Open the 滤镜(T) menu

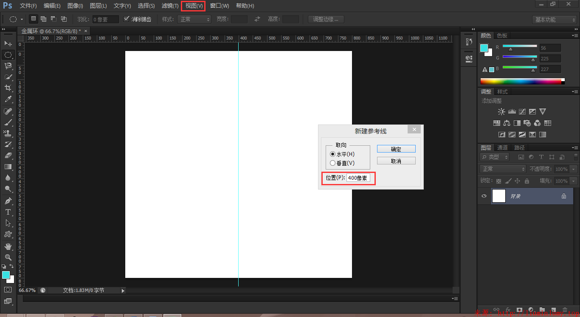click(x=170, y=6)
